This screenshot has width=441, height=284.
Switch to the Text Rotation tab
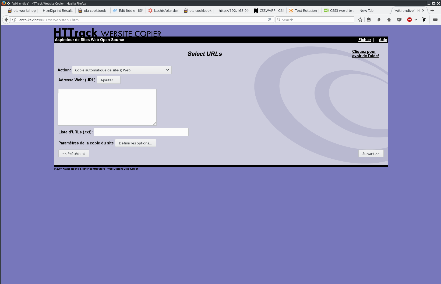(x=303, y=10)
